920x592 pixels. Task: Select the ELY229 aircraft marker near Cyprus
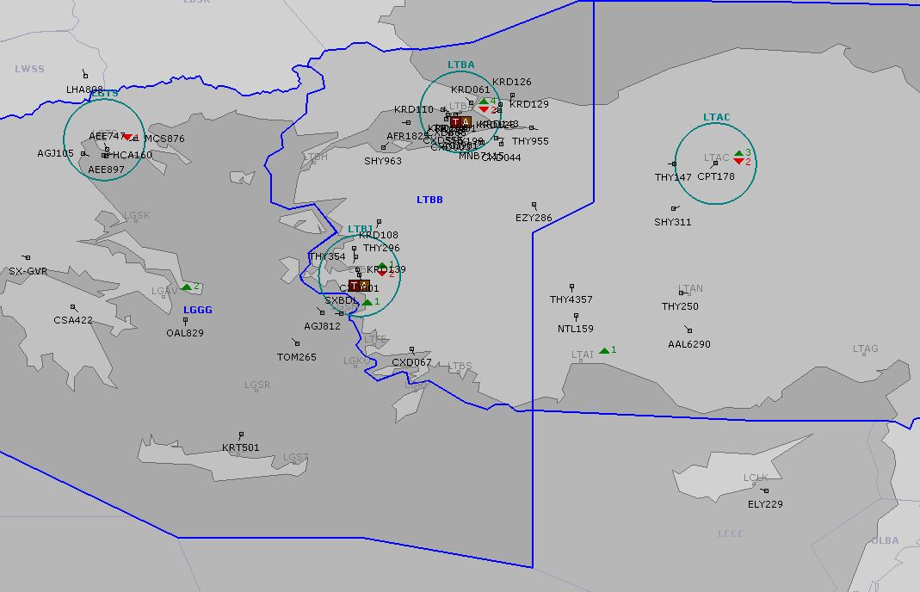point(766,490)
